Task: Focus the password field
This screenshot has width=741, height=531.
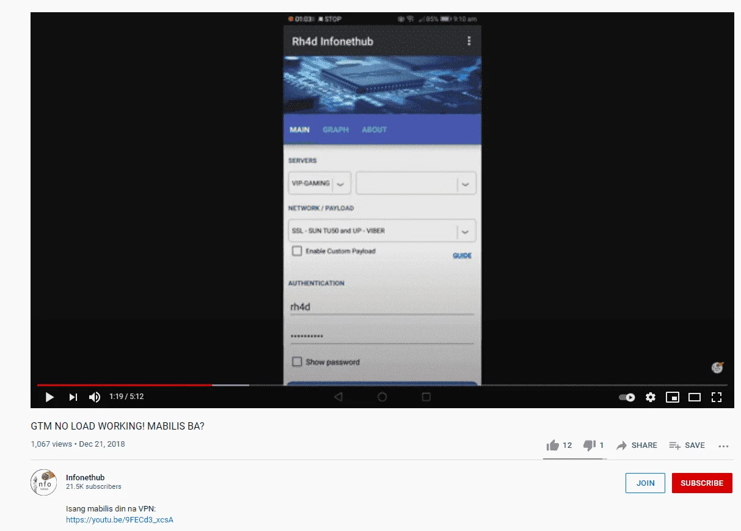Action: [x=382, y=337]
